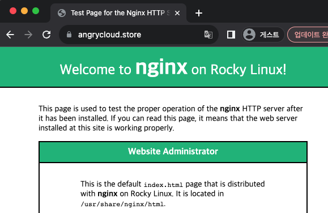The image size is (328, 213).
Task: Reload the angrycloud.store page
Action: tap(46, 35)
